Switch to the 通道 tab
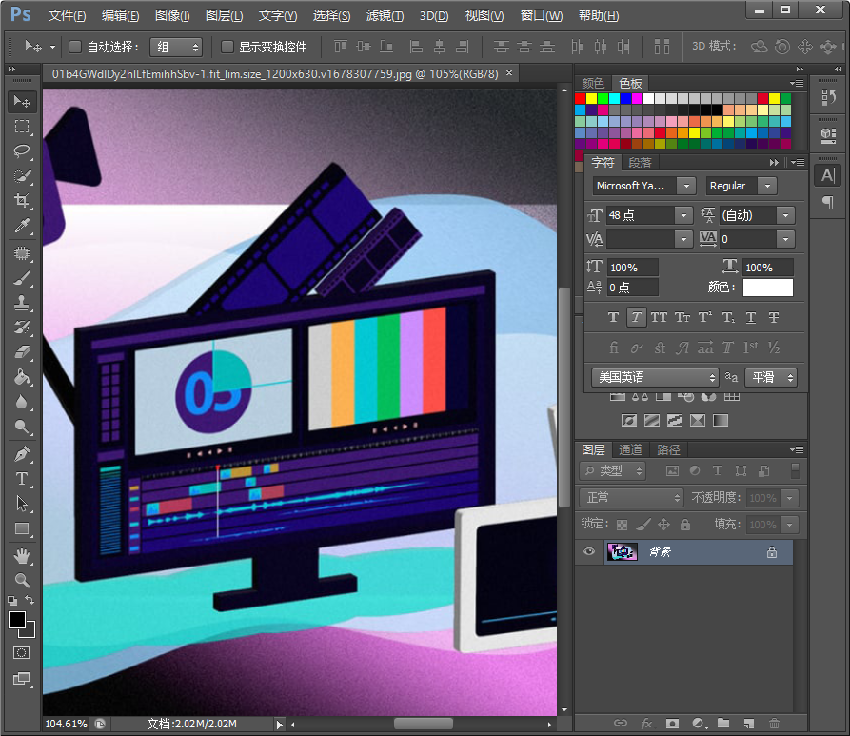 pos(628,449)
